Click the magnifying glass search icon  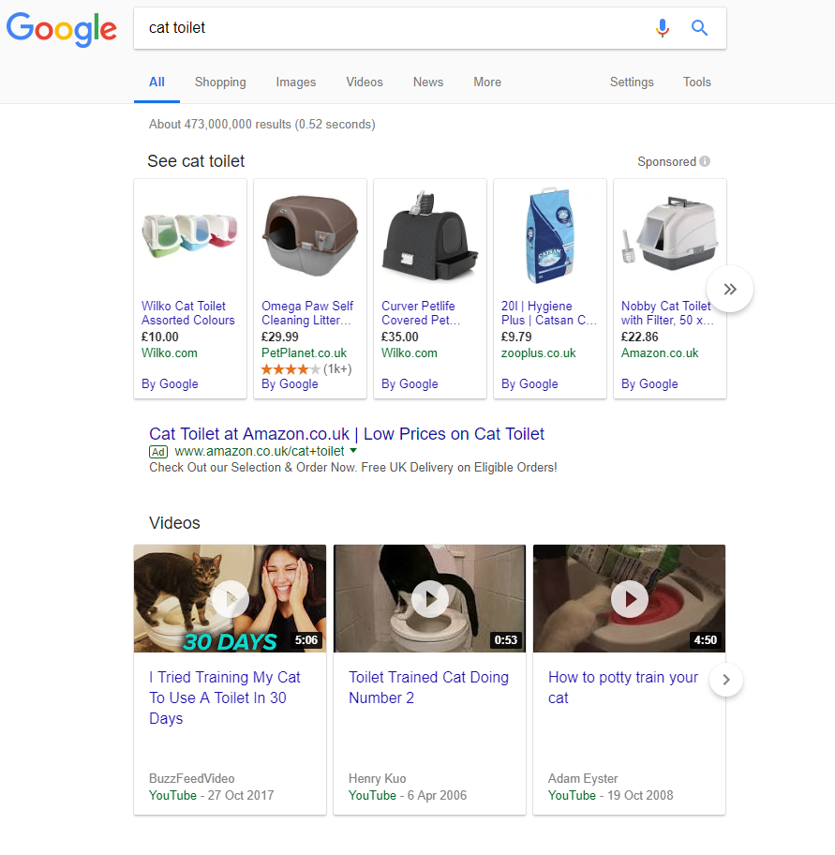click(699, 28)
